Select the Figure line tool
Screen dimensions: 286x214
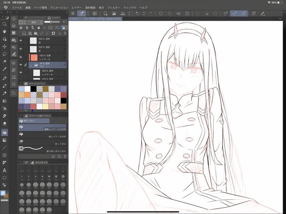tap(4, 148)
